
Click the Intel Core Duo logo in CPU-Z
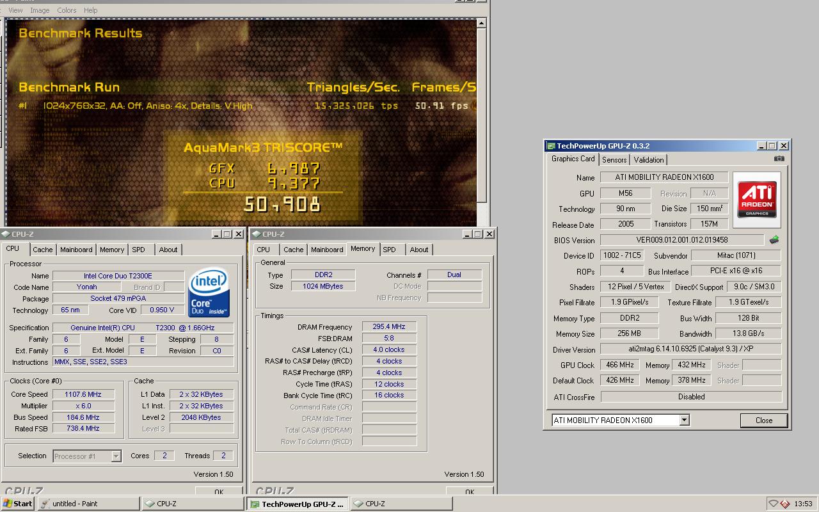click(209, 294)
